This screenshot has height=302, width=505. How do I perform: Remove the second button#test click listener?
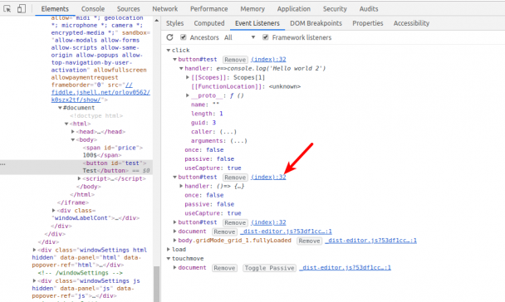pos(235,178)
